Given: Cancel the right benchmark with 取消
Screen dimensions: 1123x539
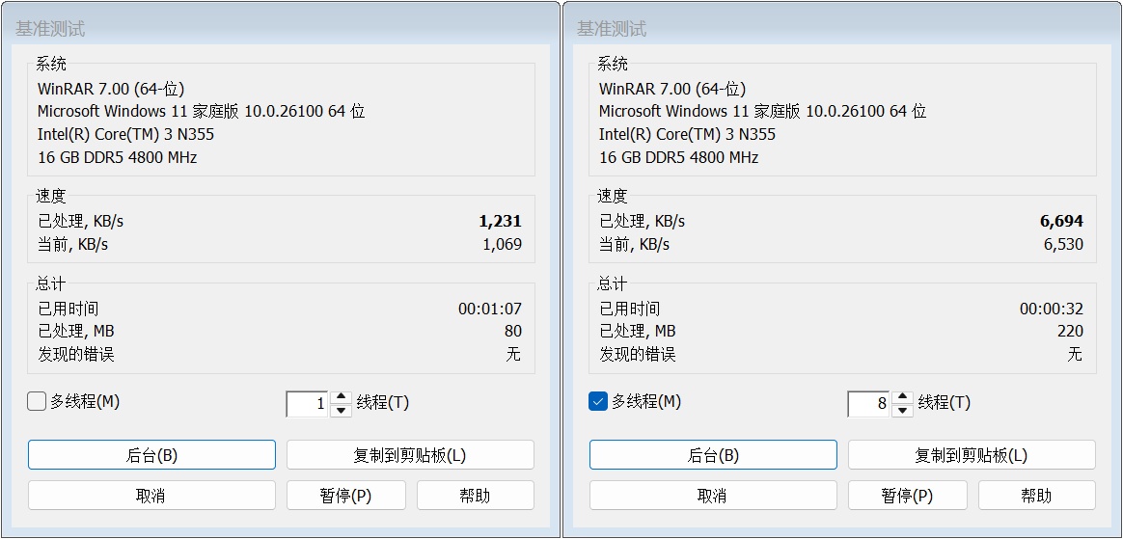Looking at the screenshot, I should (713, 496).
